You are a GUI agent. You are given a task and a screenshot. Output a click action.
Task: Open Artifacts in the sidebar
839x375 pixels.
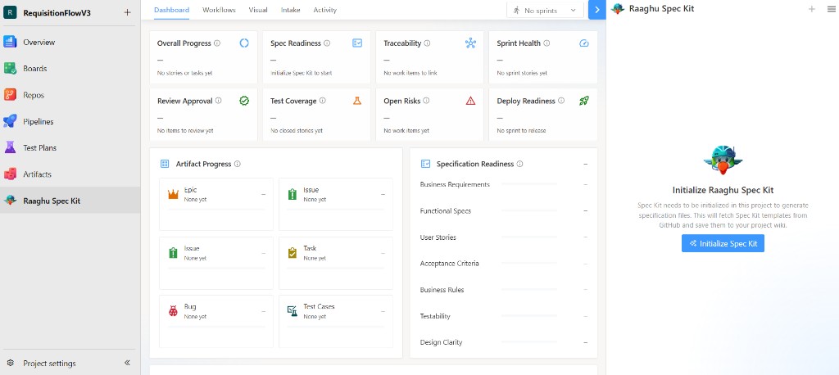coord(70,174)
